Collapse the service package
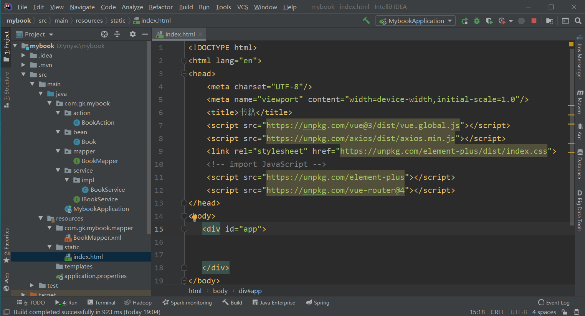585x316 pixels. tap(58, 170)
